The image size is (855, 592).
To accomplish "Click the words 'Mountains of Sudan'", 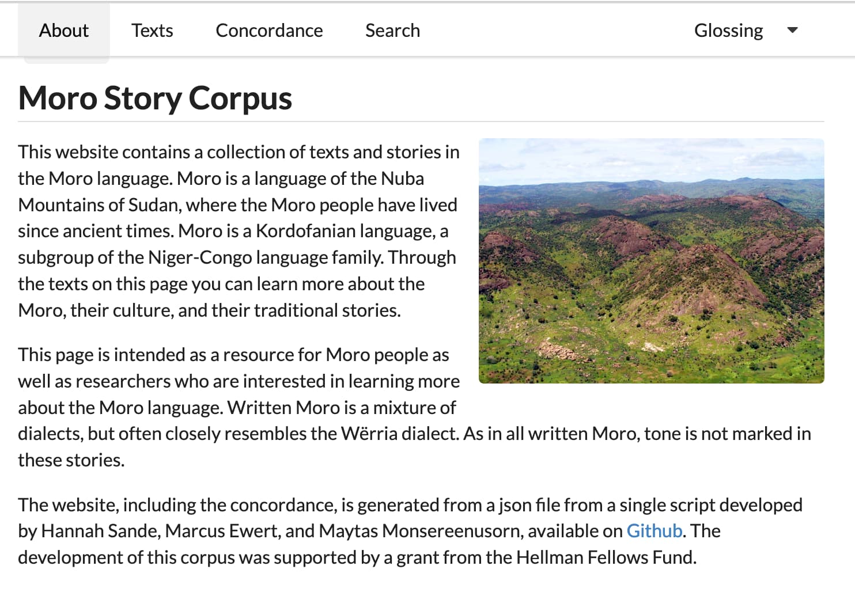I will click(x=96, y=204).
